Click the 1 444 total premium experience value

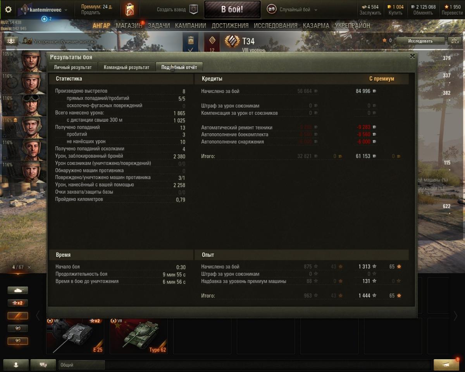[364, 296]
